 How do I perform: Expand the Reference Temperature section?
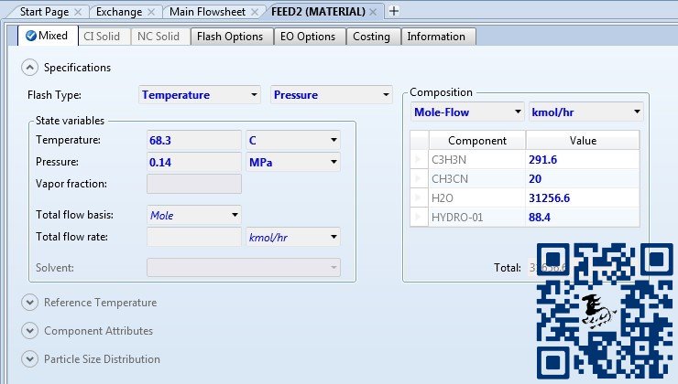tap(30, 303)
